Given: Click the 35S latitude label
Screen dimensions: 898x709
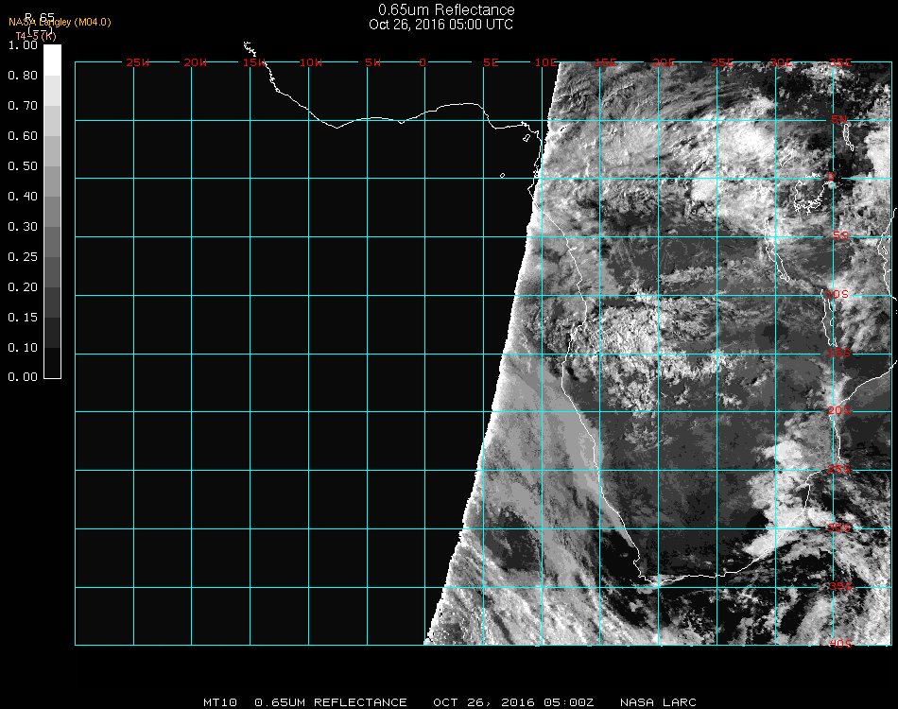Looking at the screenshot, I should [x=839, y=586].
